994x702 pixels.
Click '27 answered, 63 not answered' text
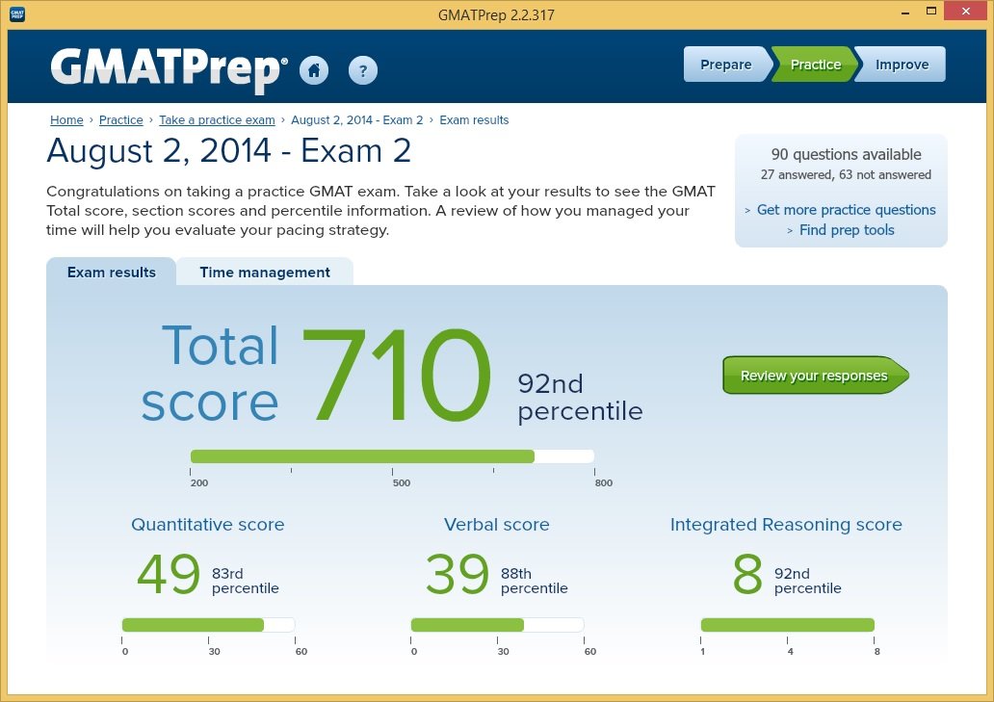tap(846, 175)
